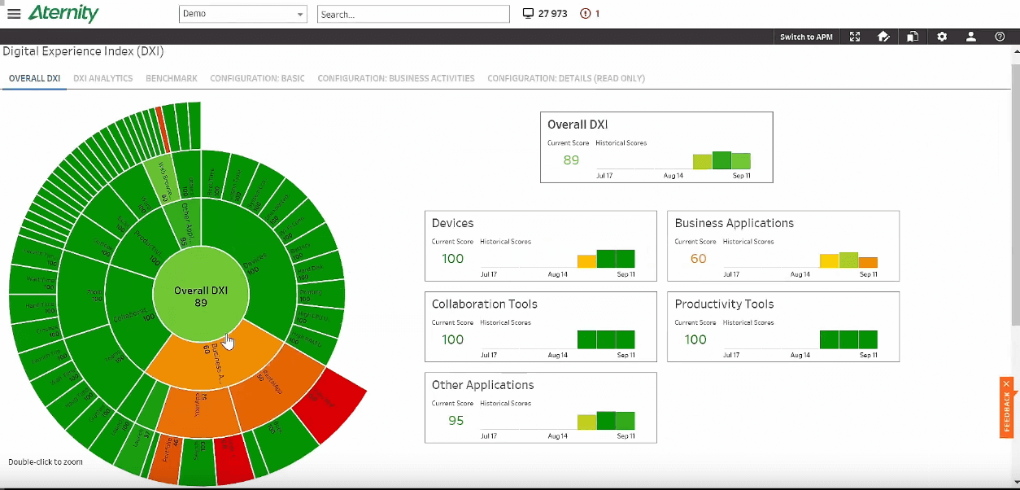This screenshot has width=1020, height=490.
Task: Select Configuration: Business Activities tab
Action: [x=395, y=79]
